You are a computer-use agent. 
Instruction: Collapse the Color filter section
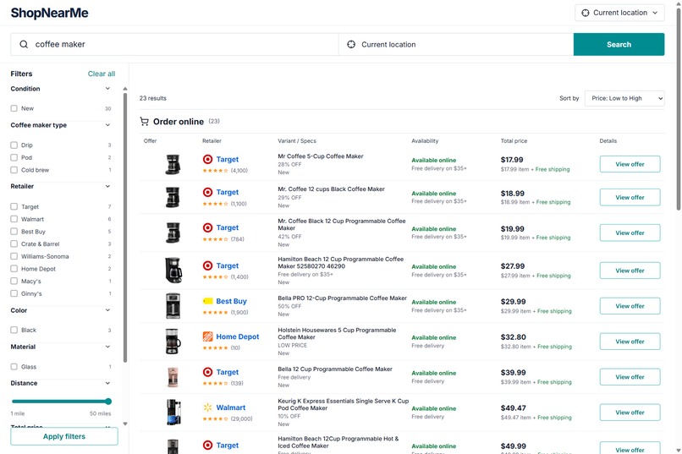point(107,310)
